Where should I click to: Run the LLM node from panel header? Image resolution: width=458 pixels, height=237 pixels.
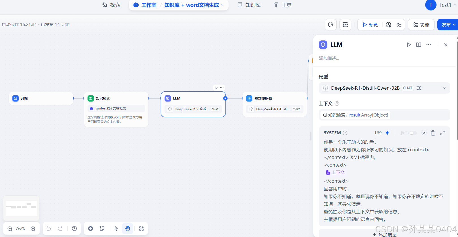[x=409, y=45]
